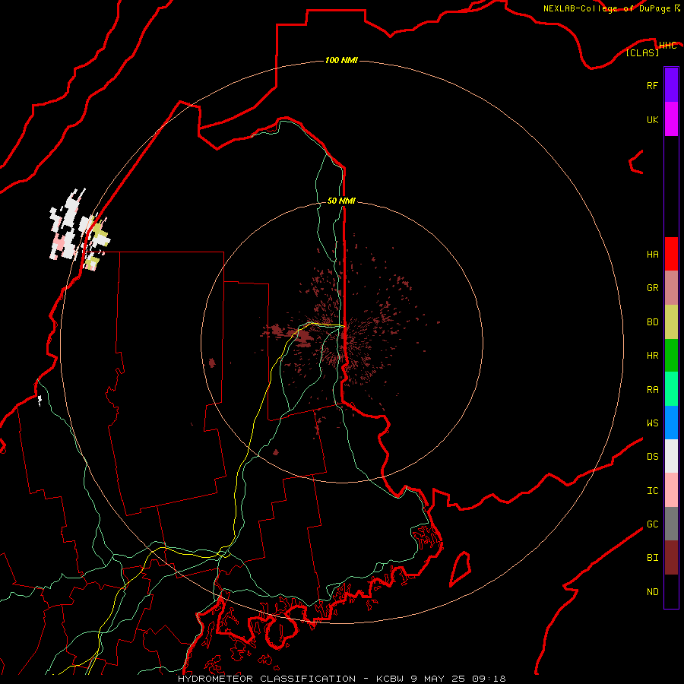Click the GC gray legend color block
This screenshot has height=684, width=684.
coord(671,524)
